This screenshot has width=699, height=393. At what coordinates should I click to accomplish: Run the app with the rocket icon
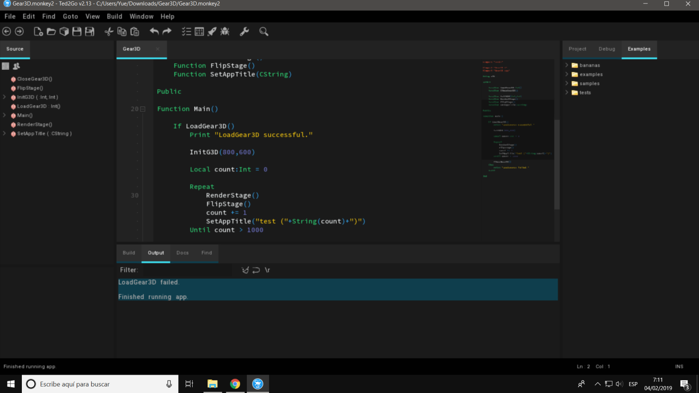(x=212, y=31)
